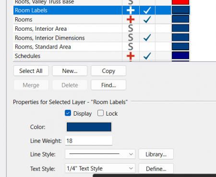
Task: Click the S icon in Rooms, Standard Area row
Action: (x=131, y=47)
